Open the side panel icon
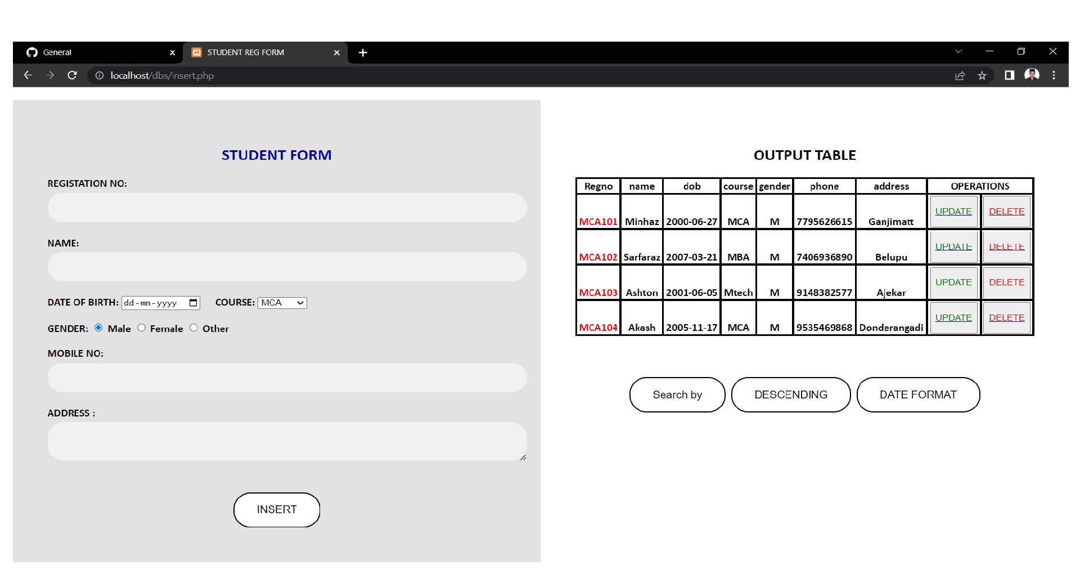This screenshot has width=1080, height=574. click(1009, 75)
